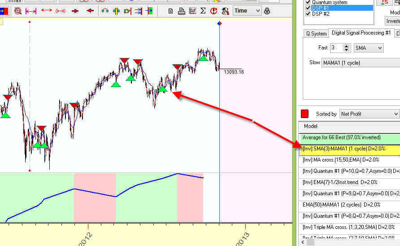The image size is (400, 246).
Task: Toggle the DSP #1 checkbox
Action: (308, 8)
